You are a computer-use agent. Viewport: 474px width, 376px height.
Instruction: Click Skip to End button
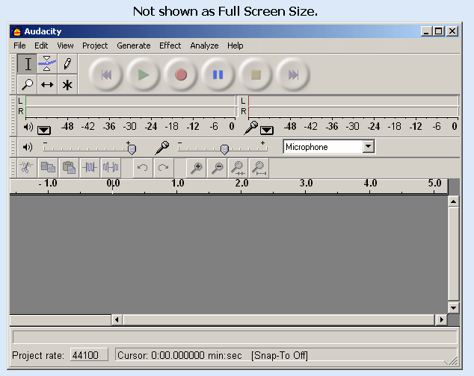click(293, 75)
